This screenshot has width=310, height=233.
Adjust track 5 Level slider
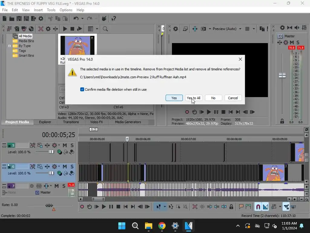point(51,152)
